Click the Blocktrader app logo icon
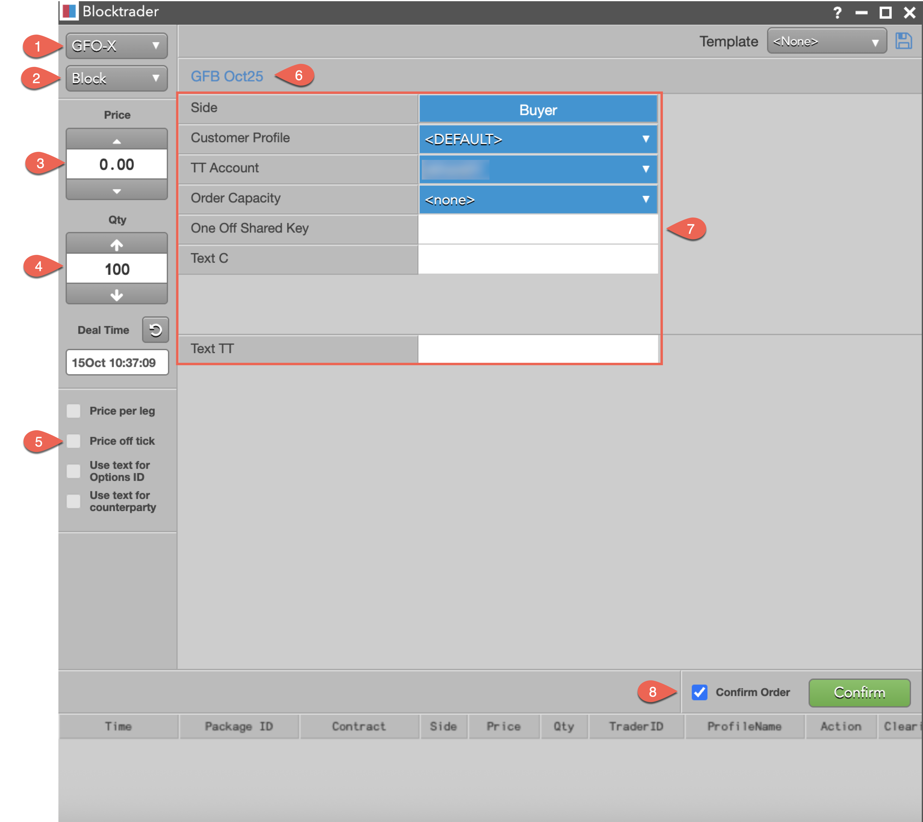The height and width of the screenshot is (822, 923). 69,11
